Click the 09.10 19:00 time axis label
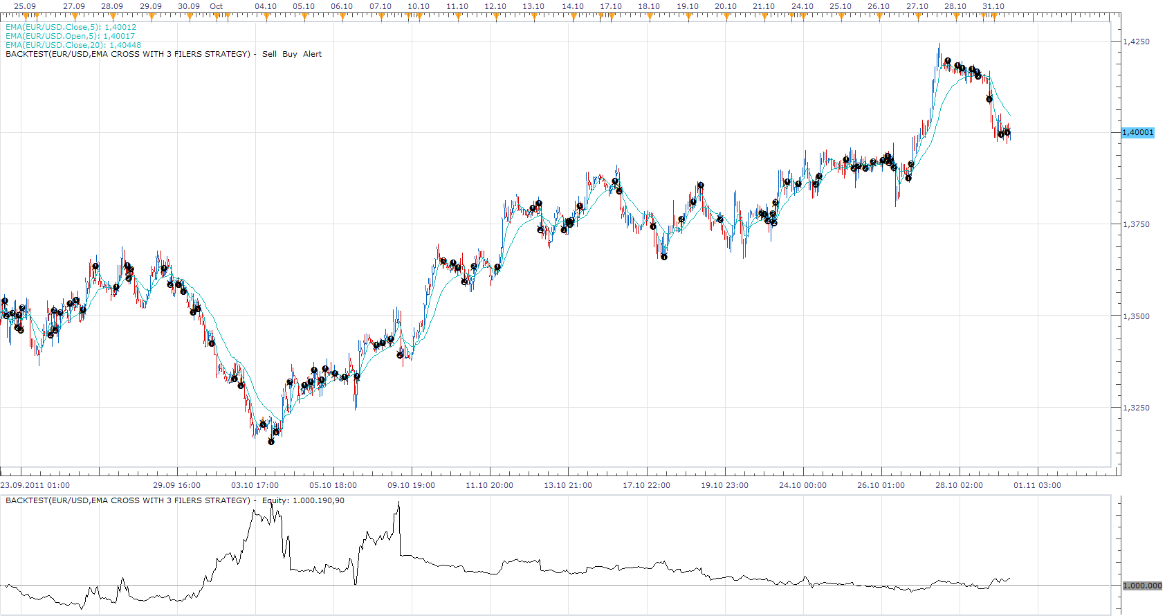The height and width of the screenshot is (616, 1165). [x=411, y=485]
